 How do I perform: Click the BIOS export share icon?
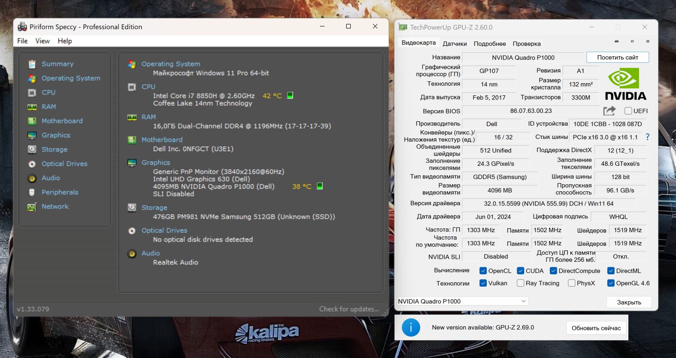point(610,111)
